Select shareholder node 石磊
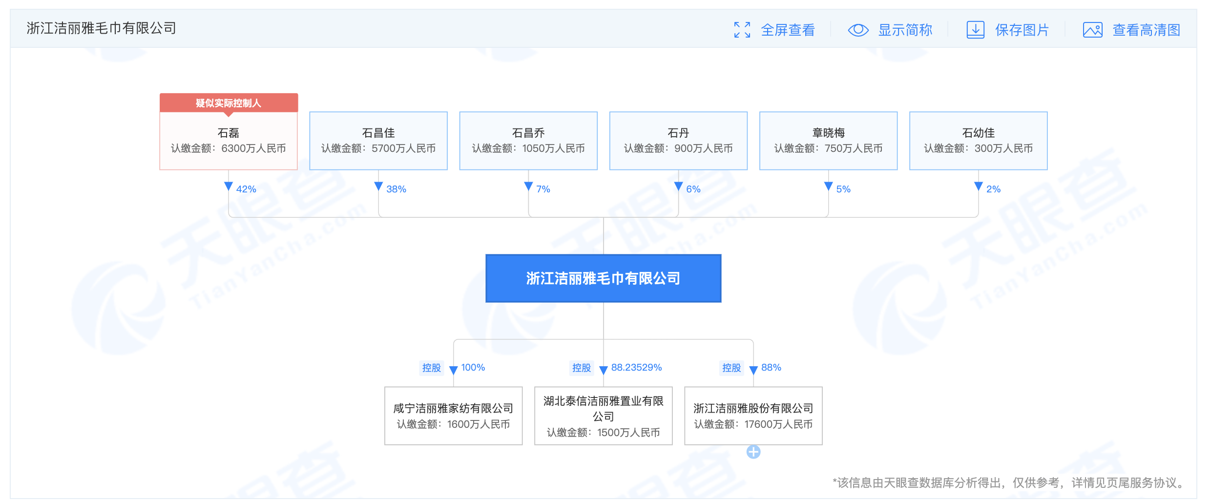Screen dimensions: 1211x502 [x=229, y=141]
